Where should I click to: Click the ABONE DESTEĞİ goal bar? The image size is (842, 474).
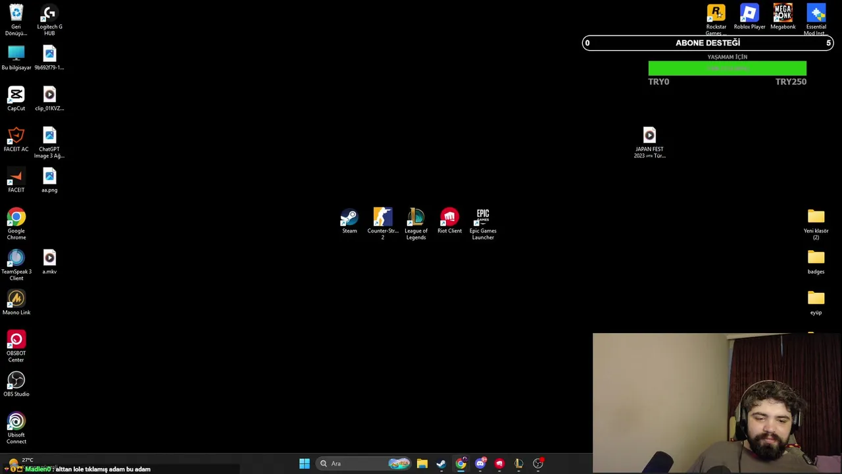708,43
